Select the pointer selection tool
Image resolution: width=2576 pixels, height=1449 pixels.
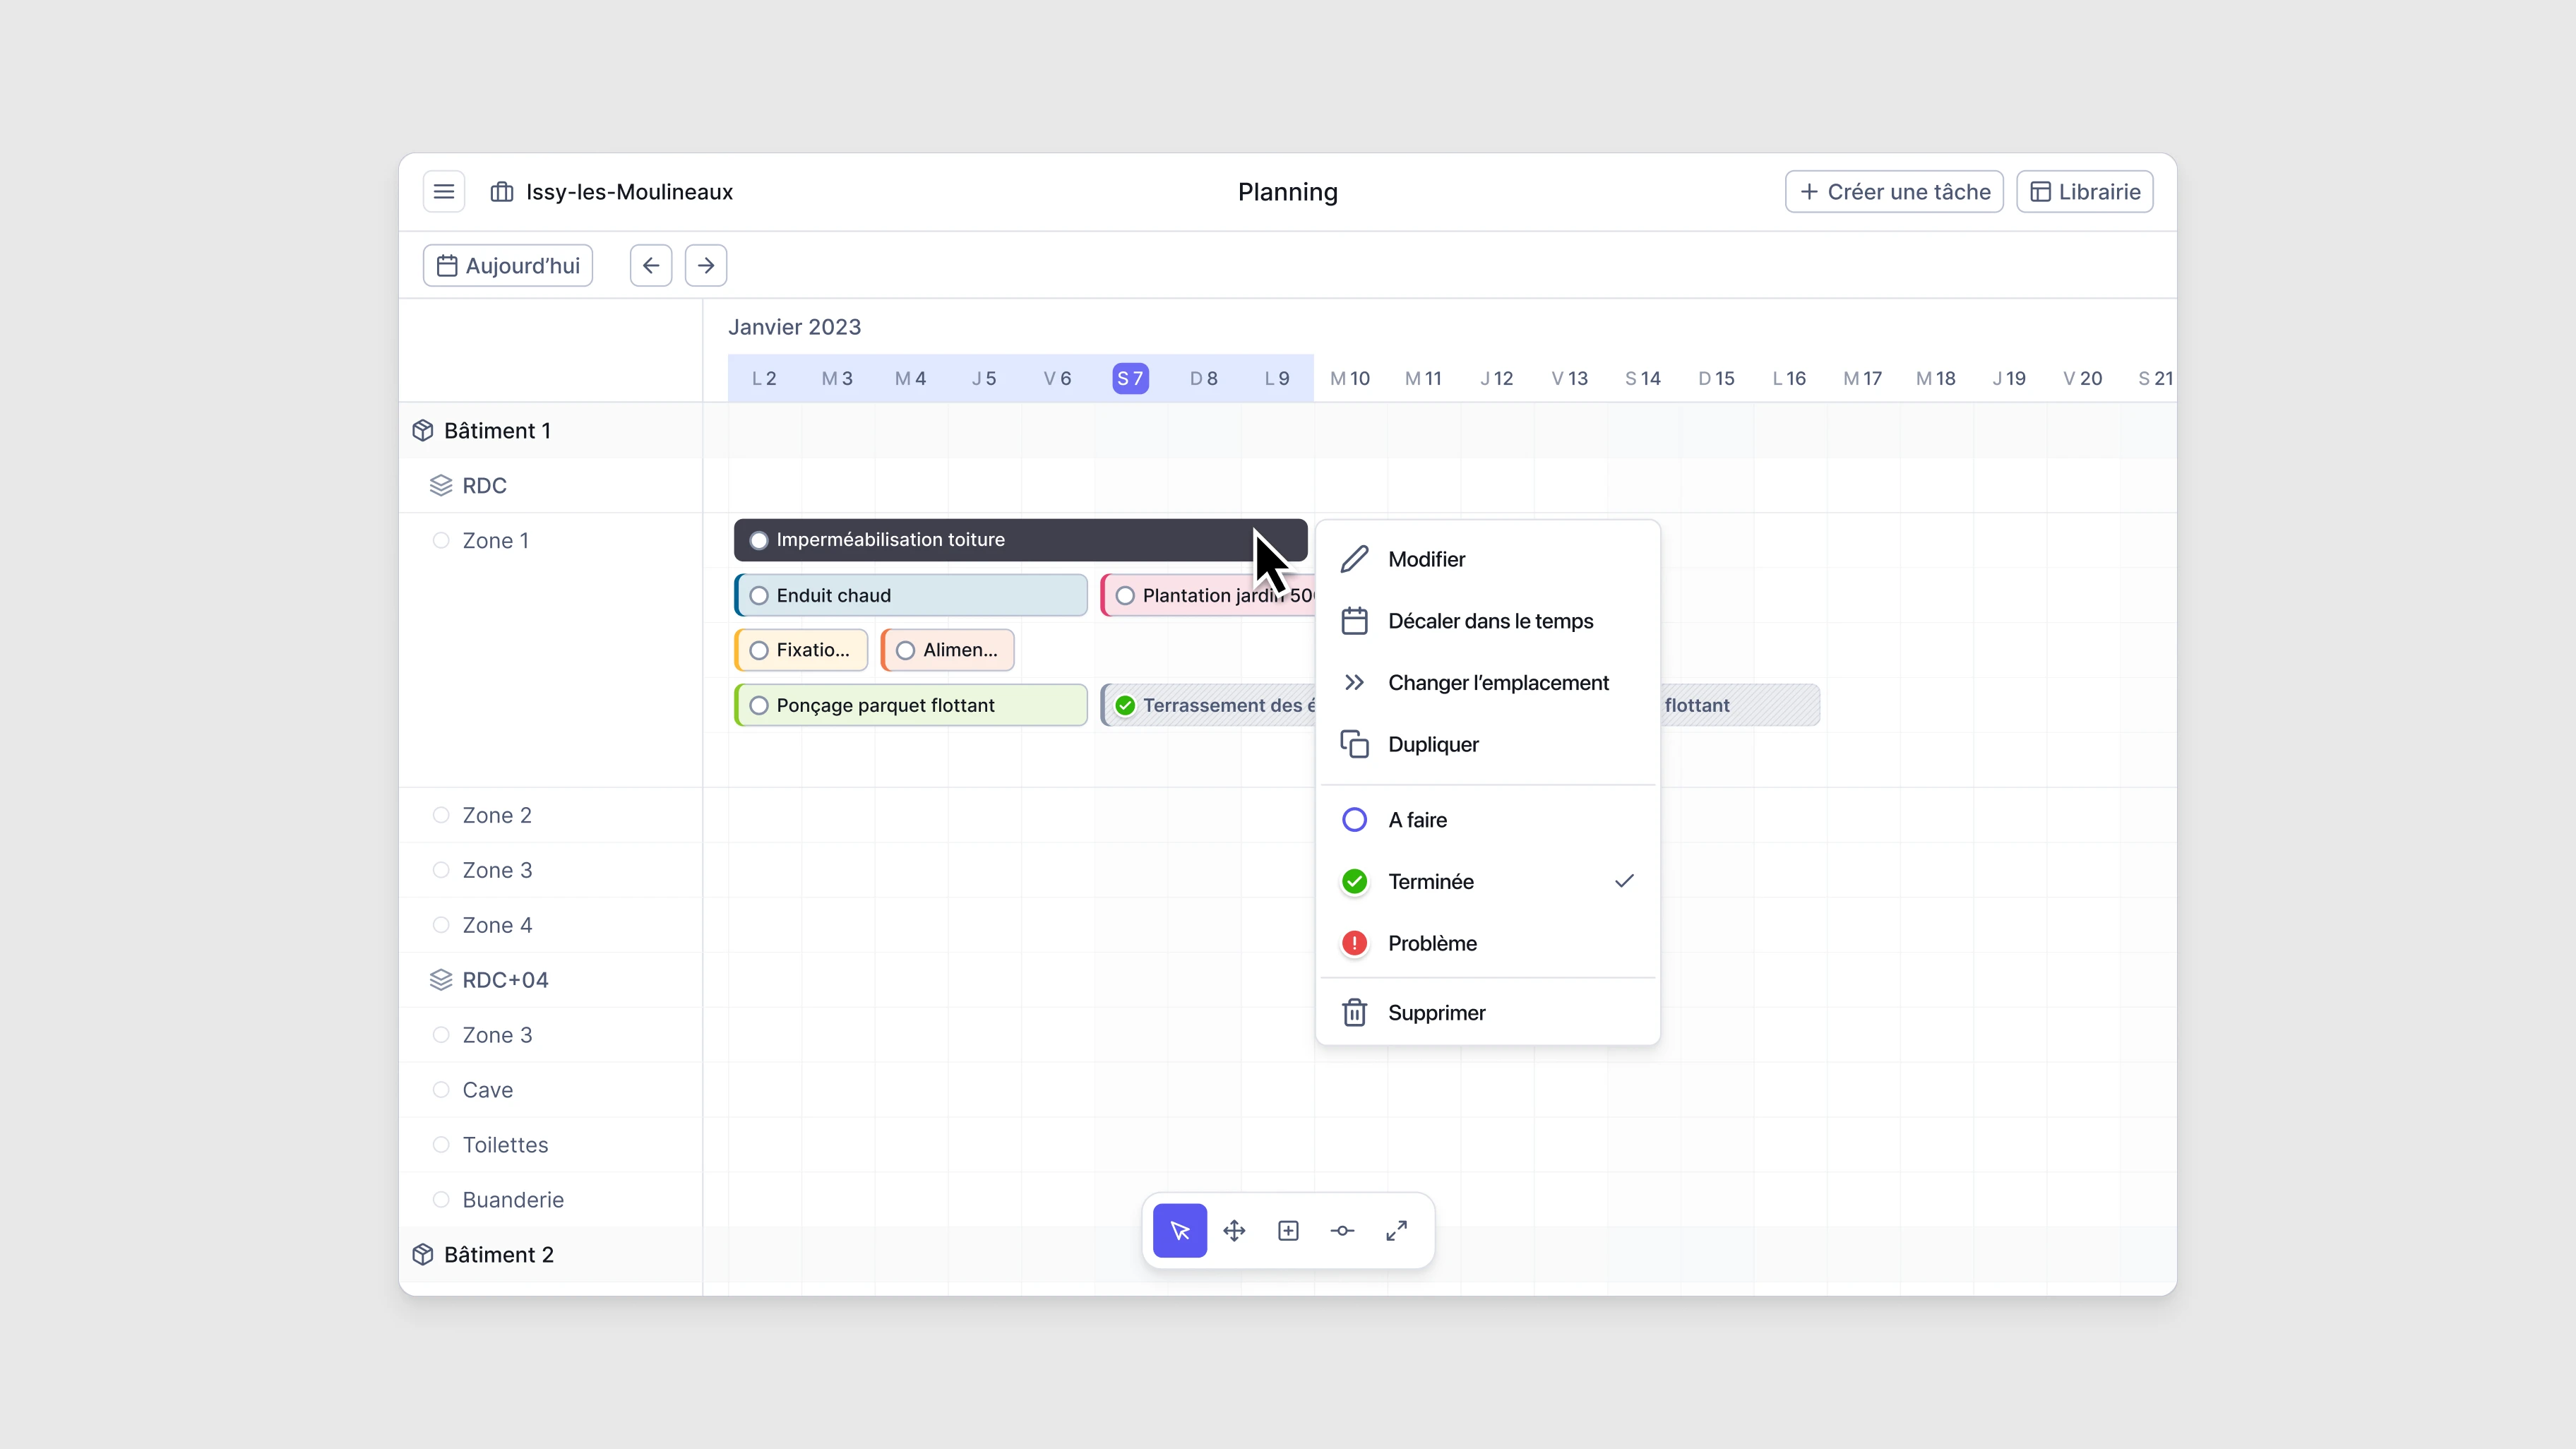[1180, 1230]
